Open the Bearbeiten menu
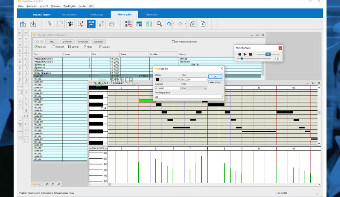Viewport: 340px width, 197px height. 32,6
